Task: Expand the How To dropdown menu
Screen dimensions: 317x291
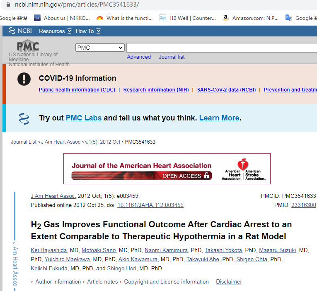Action: click(x=88, y=31)
